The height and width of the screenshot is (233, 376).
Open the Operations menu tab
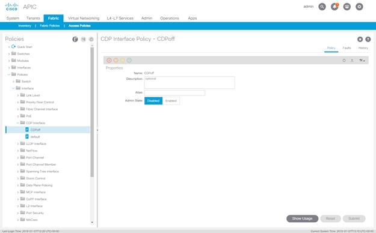pyautogui.click(x=170, y=18)
